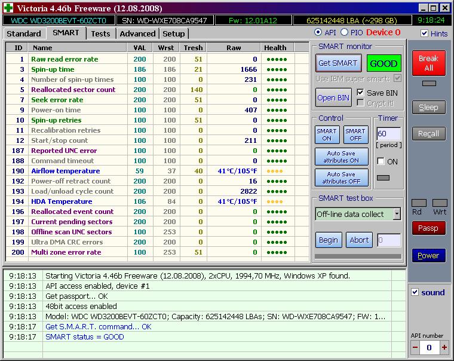
Task: Click the test box input field beside Abort
Action: coord(389,240)
